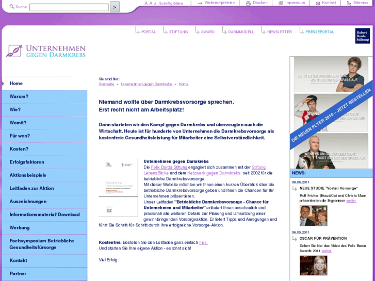Click the search text input field

click(69, 7)
